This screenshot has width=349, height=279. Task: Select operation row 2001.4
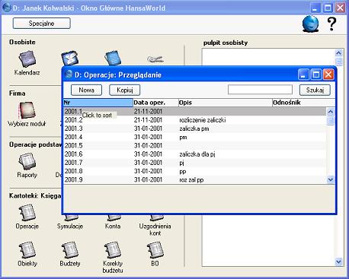pyautogui.click(x=195, y=137)
